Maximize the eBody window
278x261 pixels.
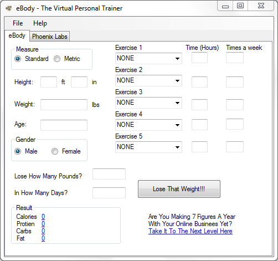(240, 6)
